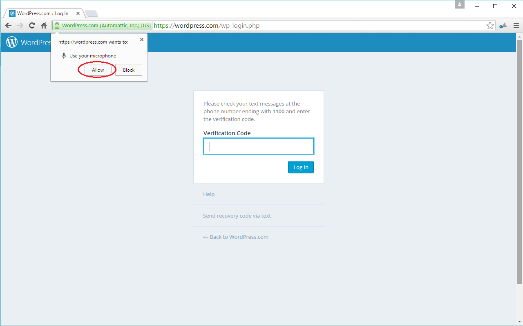Viewport: 523px width, 326px height.
Task: Click the WordPress logo in the header
Action: [12, 42]
